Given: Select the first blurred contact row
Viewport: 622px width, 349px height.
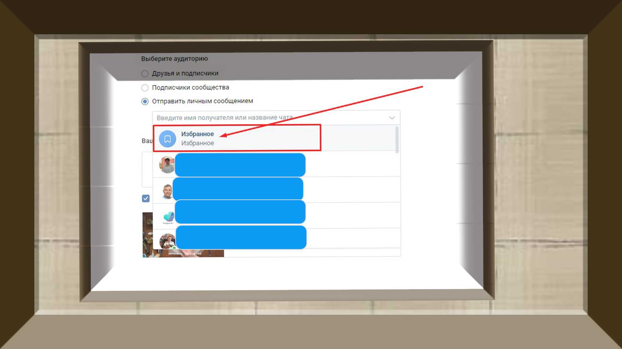Looking at the screenshot, I should (240, 165).
